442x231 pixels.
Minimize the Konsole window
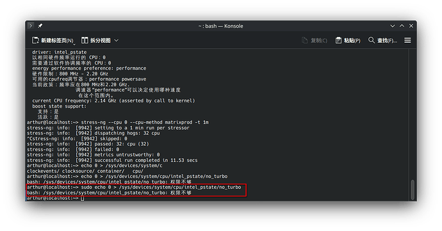(x=393, y=26)
